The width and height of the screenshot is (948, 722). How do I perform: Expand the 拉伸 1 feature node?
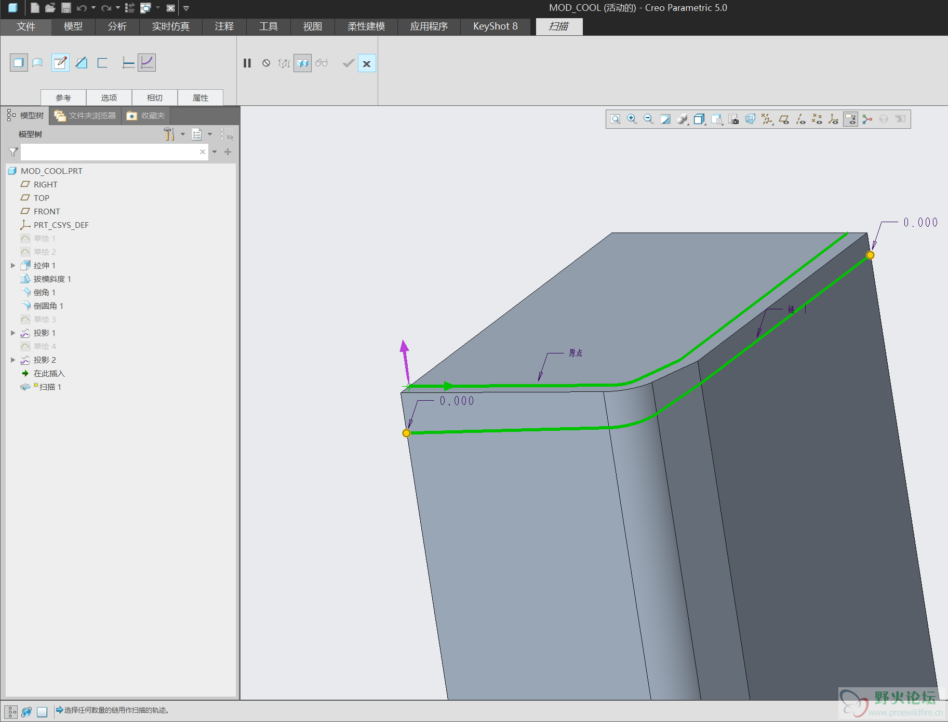13,265
